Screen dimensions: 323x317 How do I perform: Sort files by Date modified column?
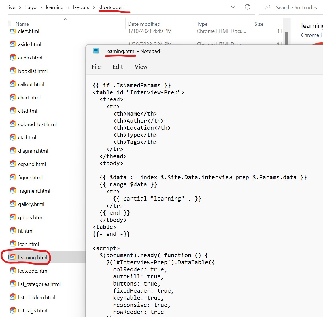click(x=144, y=24)
